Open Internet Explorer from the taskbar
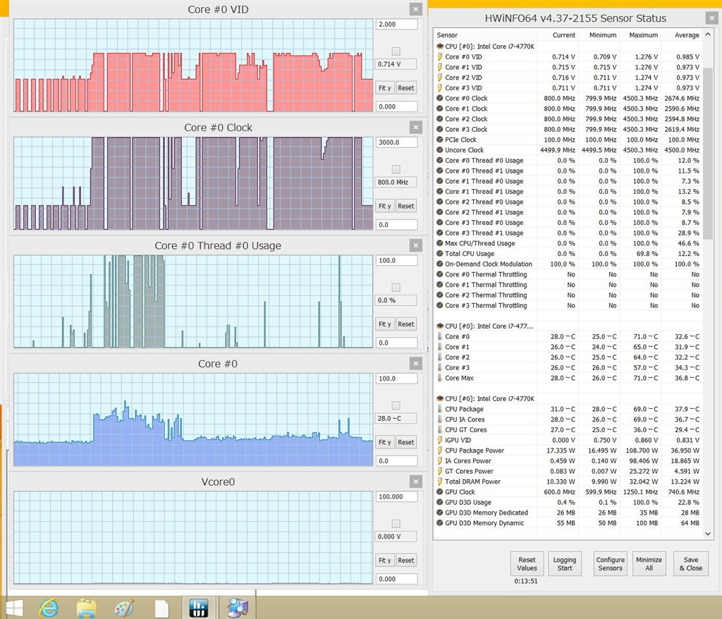 (x=49, y=608)
